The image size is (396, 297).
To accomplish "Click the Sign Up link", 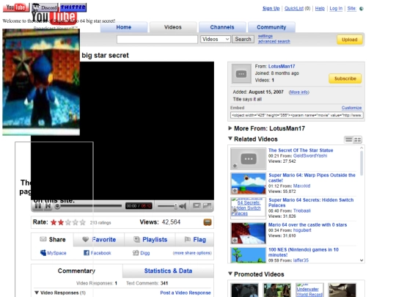I will (271, 8).
